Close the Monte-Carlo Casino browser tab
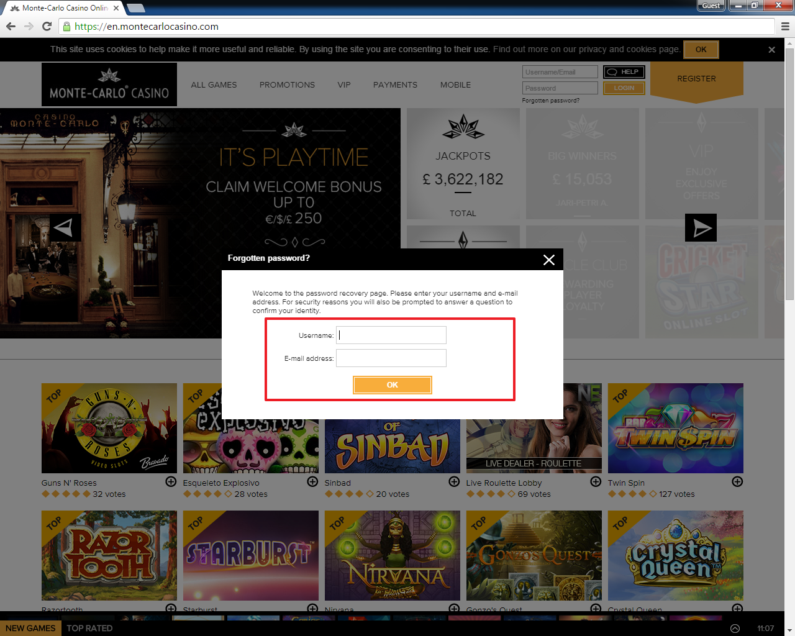 click(116, 8)
